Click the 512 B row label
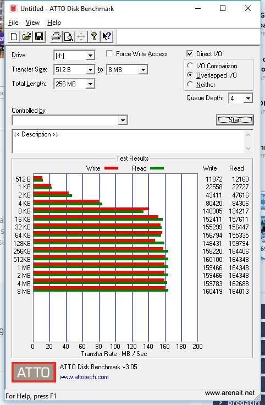 click(x=23, y=179)
